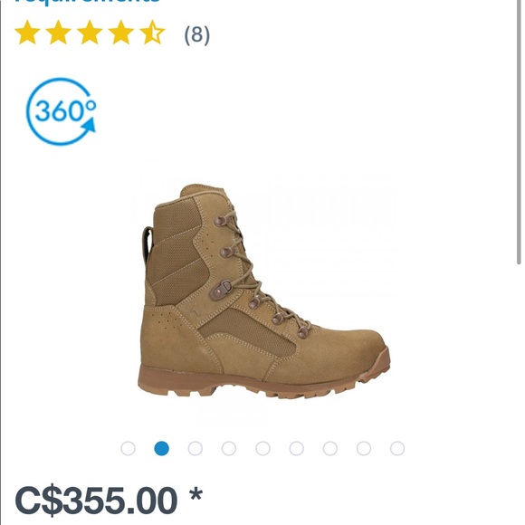
Task: Select the fifth image carousel dot
Action: click(262, 448)
